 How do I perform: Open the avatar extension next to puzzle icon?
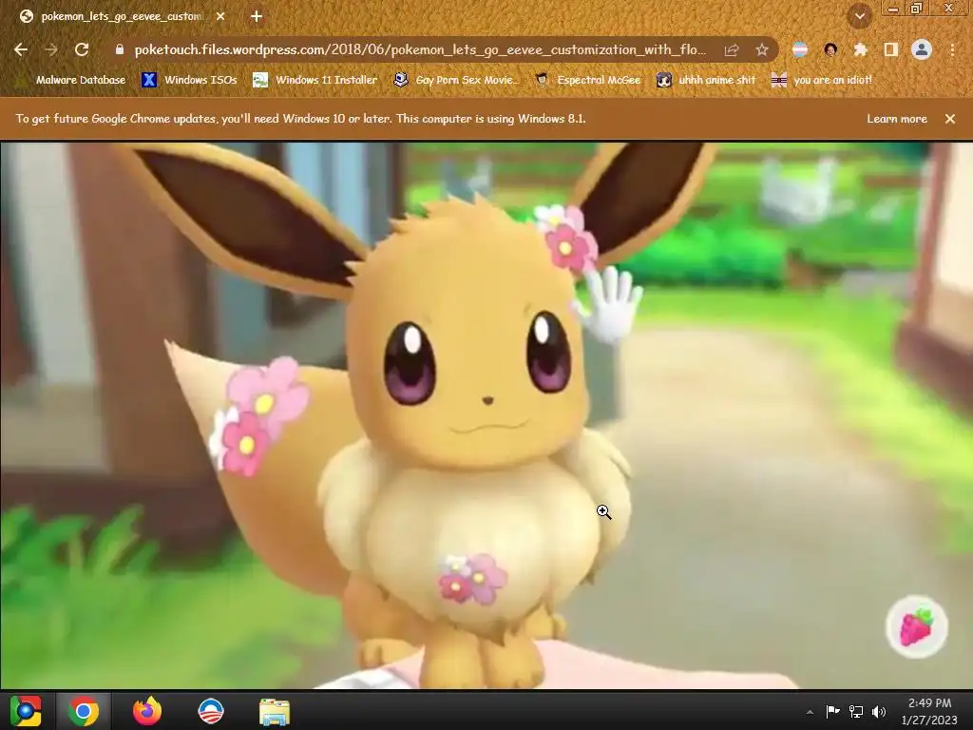pos(830,49)
